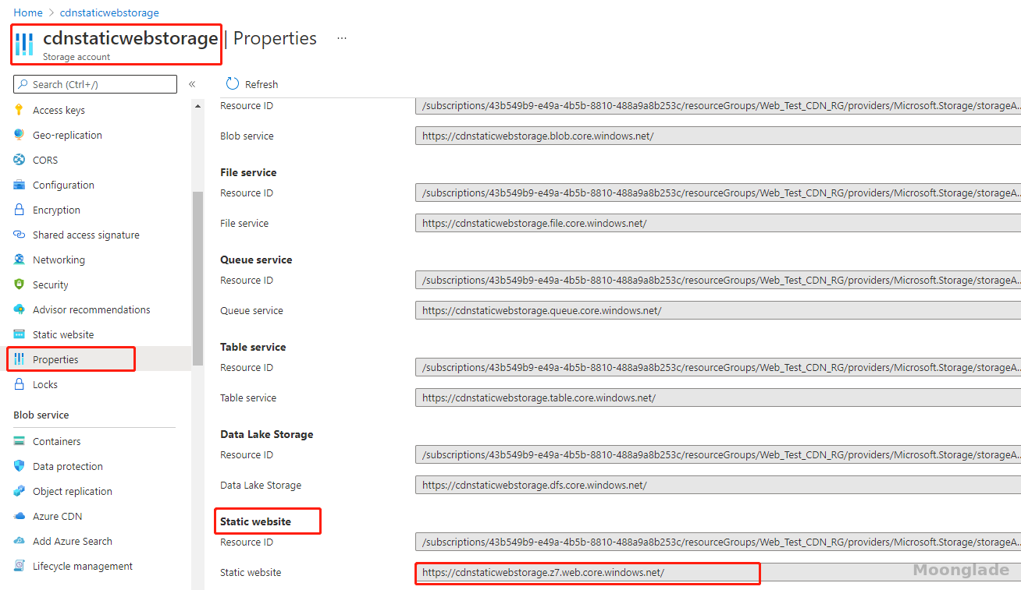Click the Queue service URL field
1021x590 pixels.
pos(718,310)
